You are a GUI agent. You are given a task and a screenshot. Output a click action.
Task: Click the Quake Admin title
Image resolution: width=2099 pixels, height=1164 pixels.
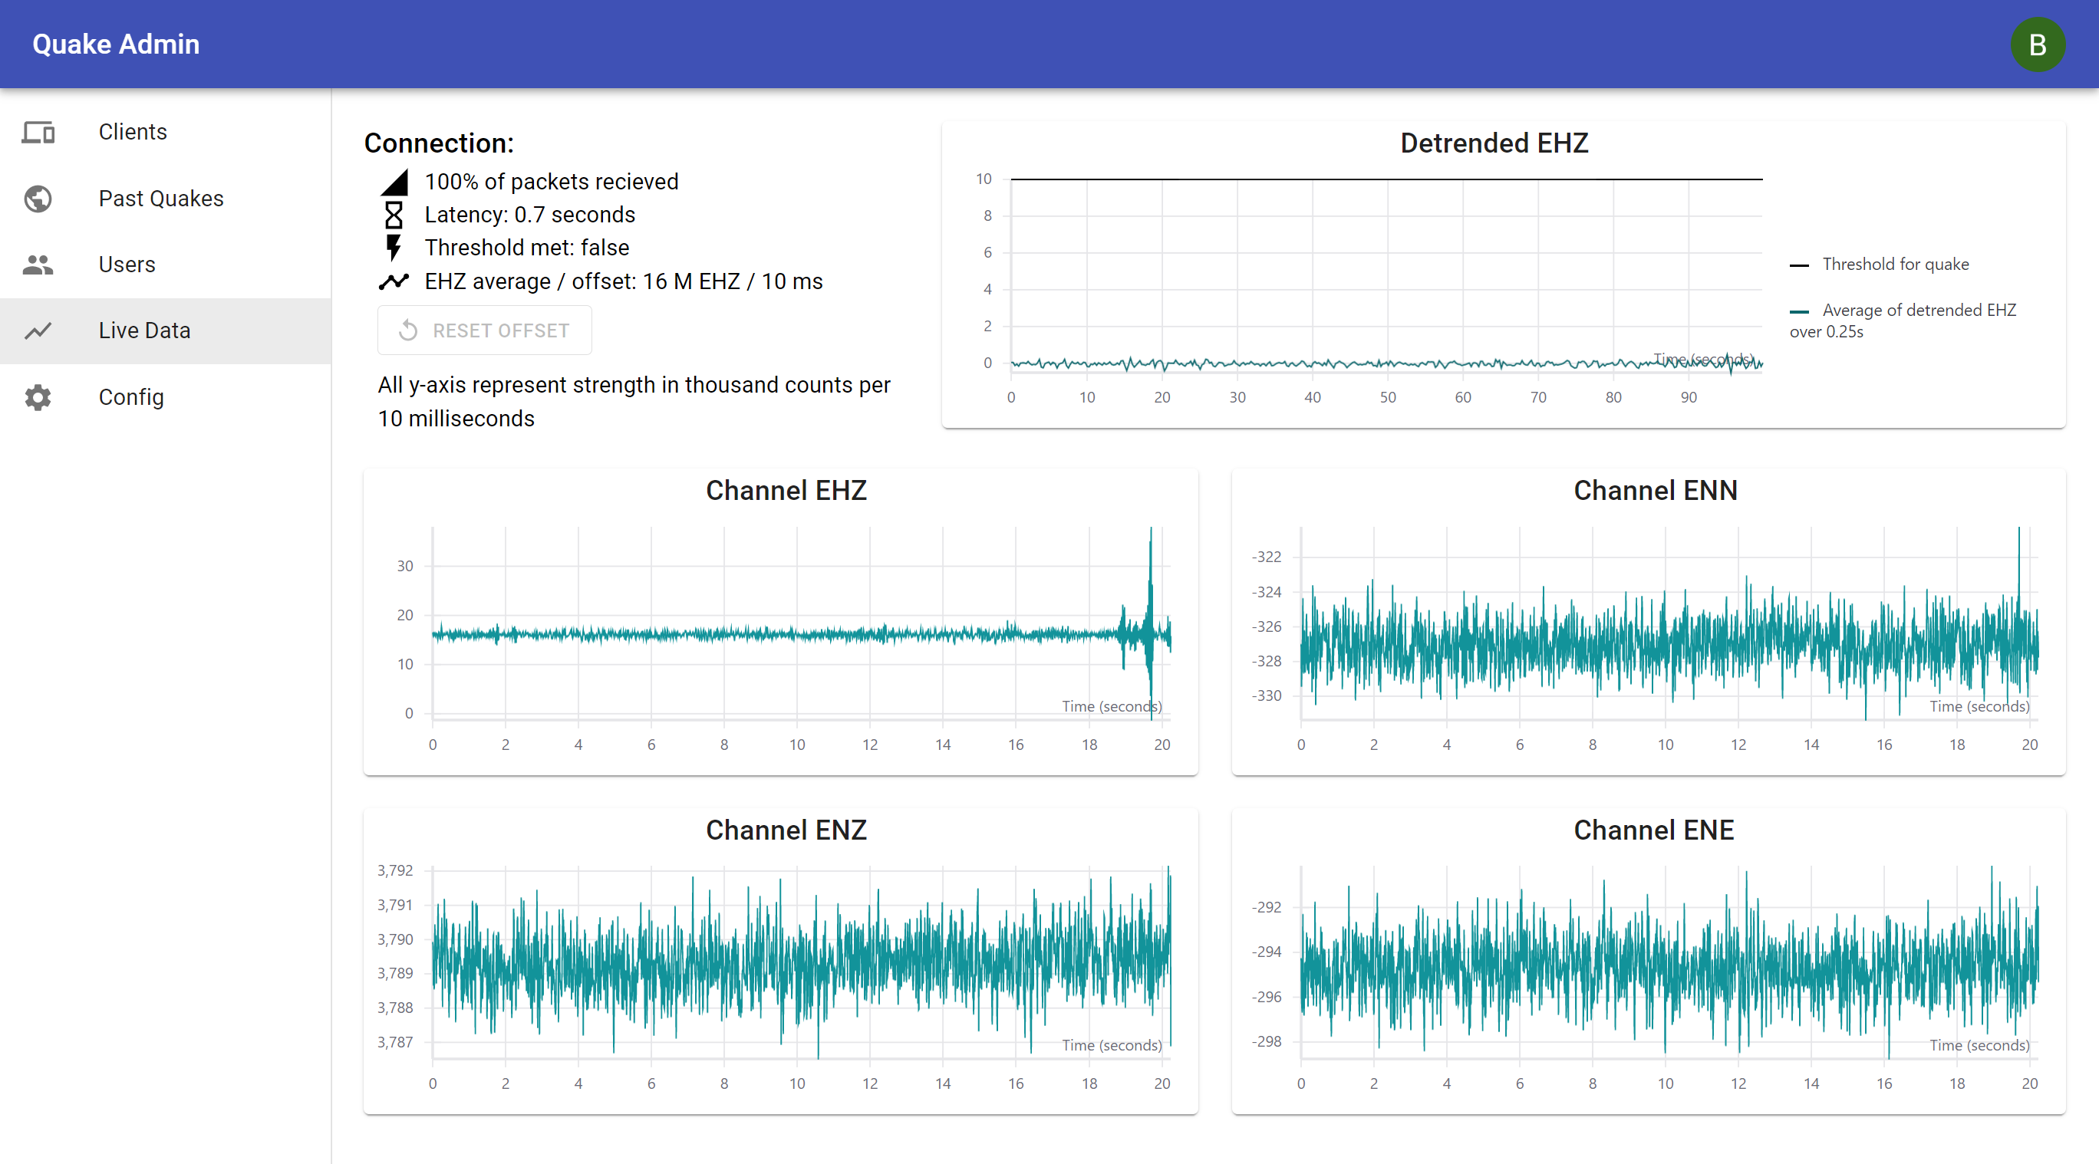coord(116,44)
